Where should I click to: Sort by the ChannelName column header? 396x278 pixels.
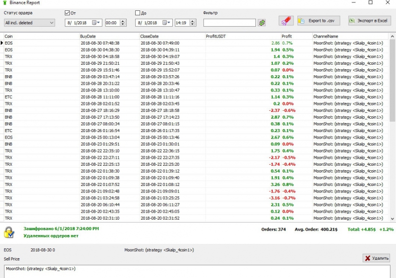(x=350, y=36)
